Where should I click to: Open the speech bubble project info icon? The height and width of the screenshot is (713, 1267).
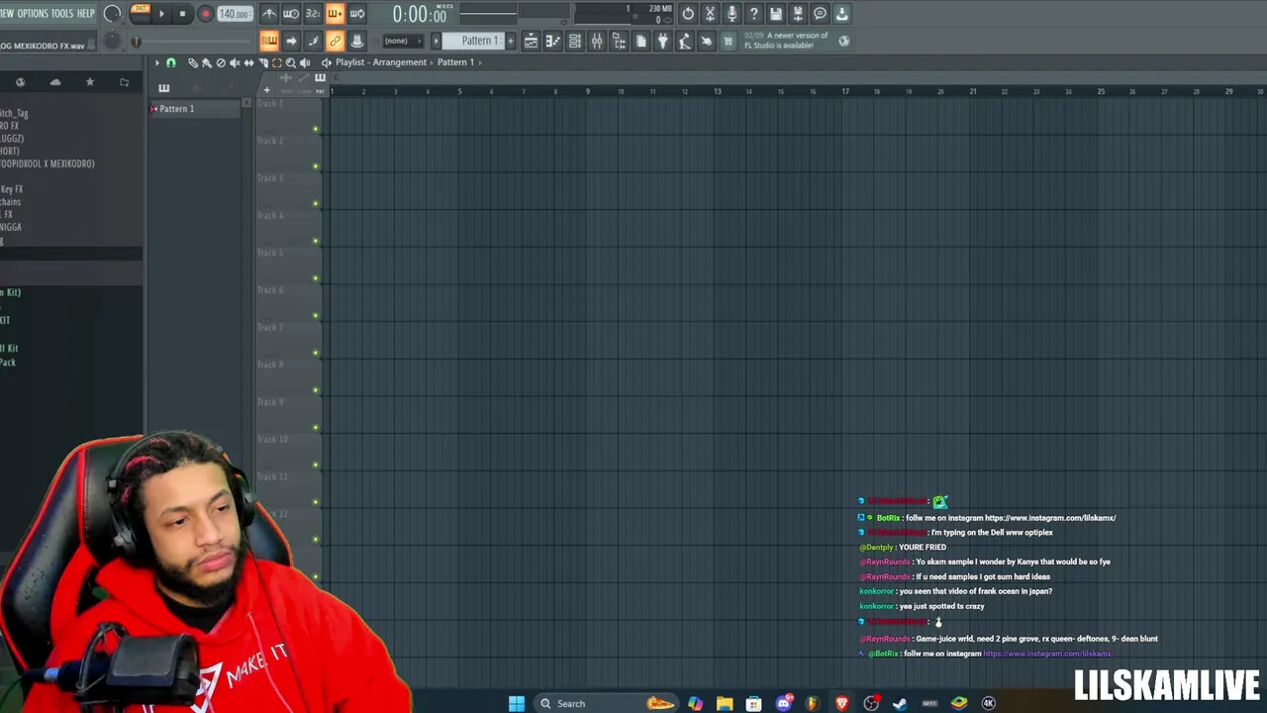click(x=820, y=14)
